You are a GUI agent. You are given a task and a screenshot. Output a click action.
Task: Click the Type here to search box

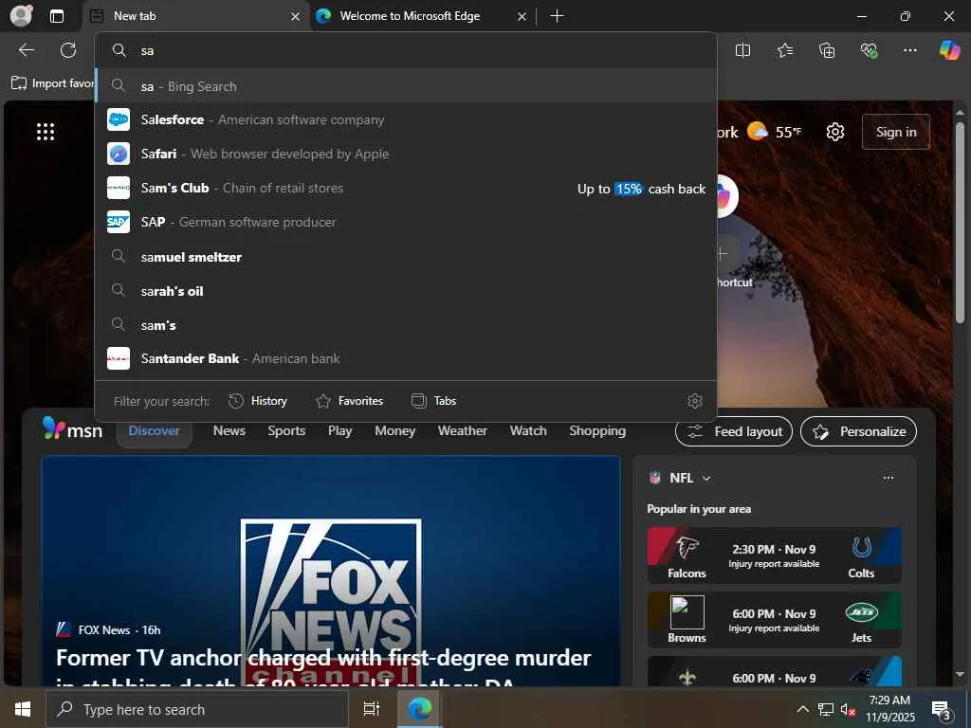[x=197, y=709]
